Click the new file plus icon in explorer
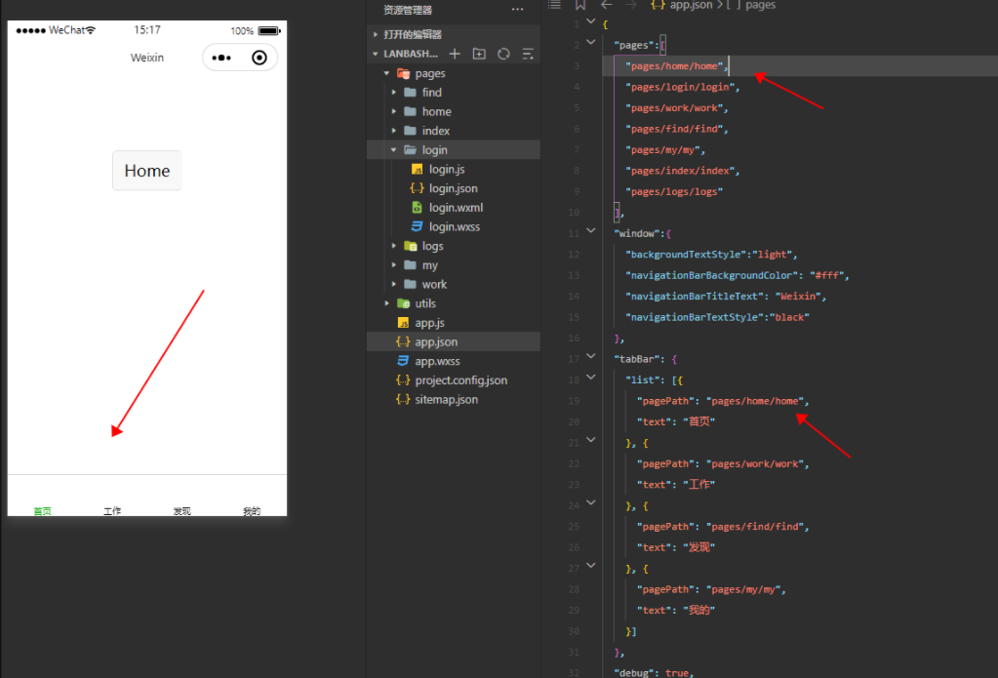 pyautogui.click(x=455, y=54)
